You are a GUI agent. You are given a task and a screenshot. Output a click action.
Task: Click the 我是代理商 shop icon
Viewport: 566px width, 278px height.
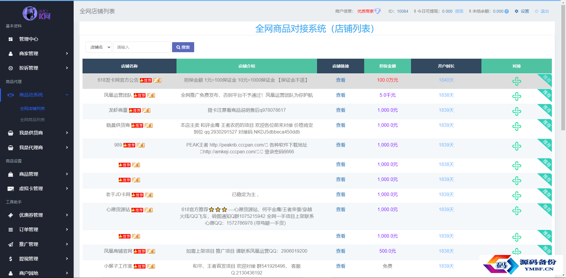click(11, 148)
